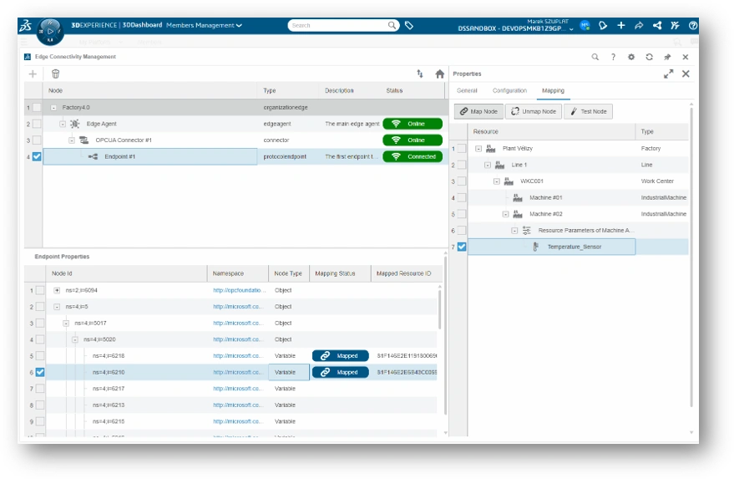The width and height of the screenshot is (734, 479).
Task: Collapse the OPCUA Connector #1 node
Action: (72, 140)
